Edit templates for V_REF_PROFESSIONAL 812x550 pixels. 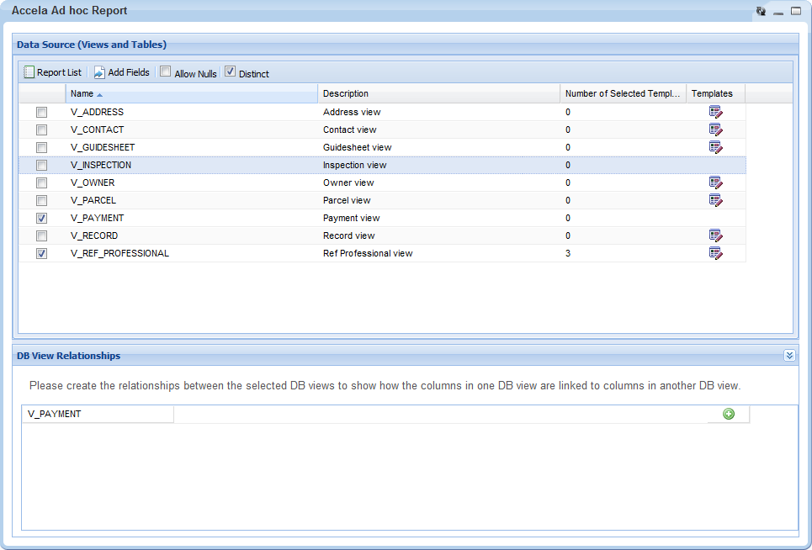tap(715, 253)
